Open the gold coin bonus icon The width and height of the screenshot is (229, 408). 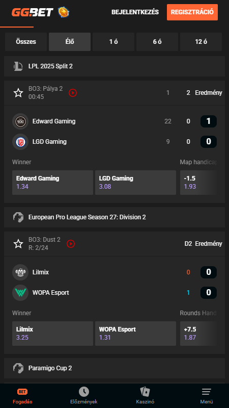click(64, 12)
